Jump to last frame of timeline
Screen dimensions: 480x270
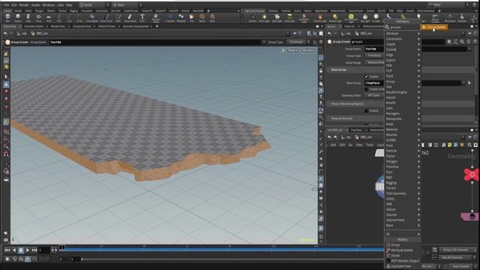(34, 250)
